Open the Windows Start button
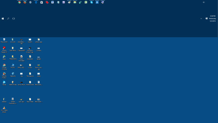Image resolution: width=218 pixels, height=123 pixels. pos(3,18)
